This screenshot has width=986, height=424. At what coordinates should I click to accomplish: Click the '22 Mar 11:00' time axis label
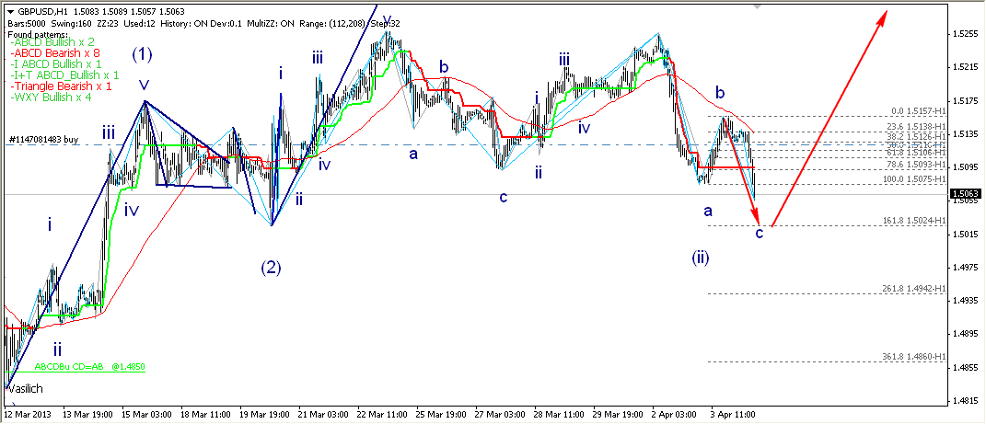tap(381, 415)
